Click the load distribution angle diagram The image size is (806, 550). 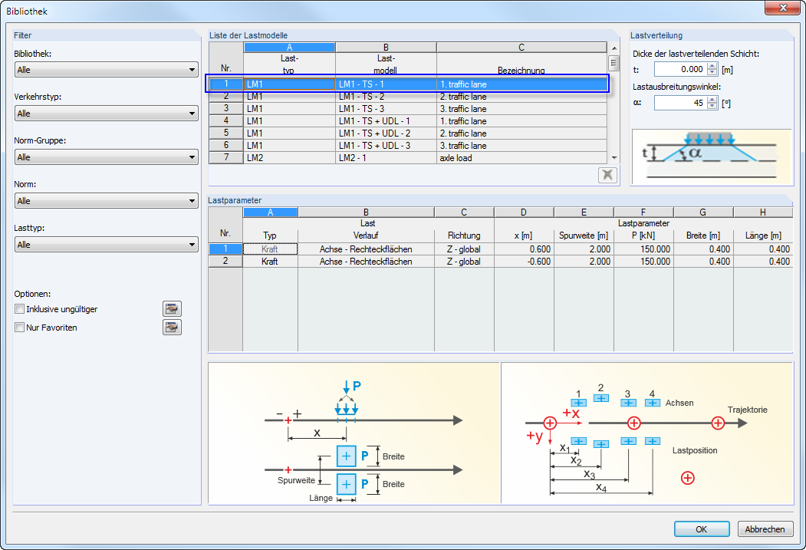[x=712, y=156]
